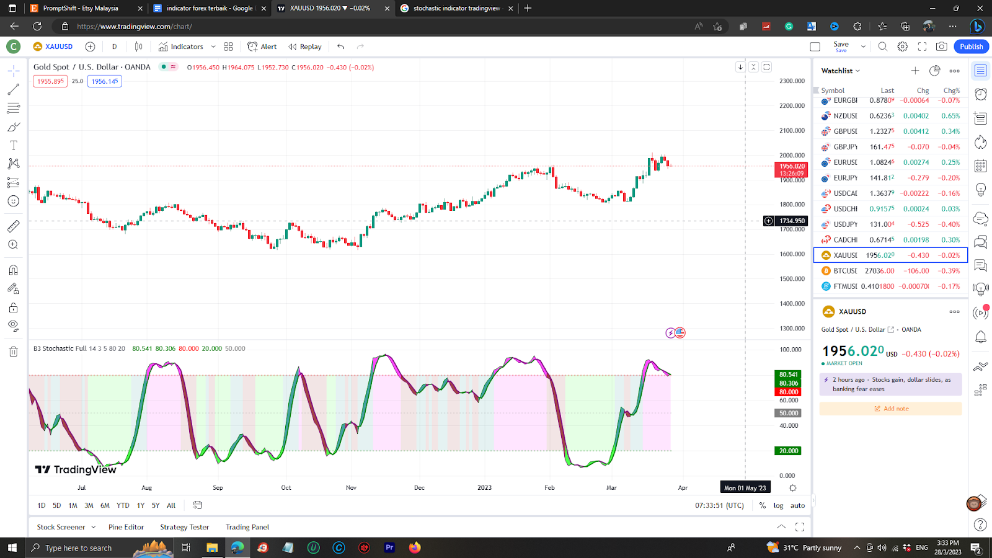The width and height of the screenshot is (992, 558).
Task: Toggle lock all drawing tools
Action: coord(13,308)
